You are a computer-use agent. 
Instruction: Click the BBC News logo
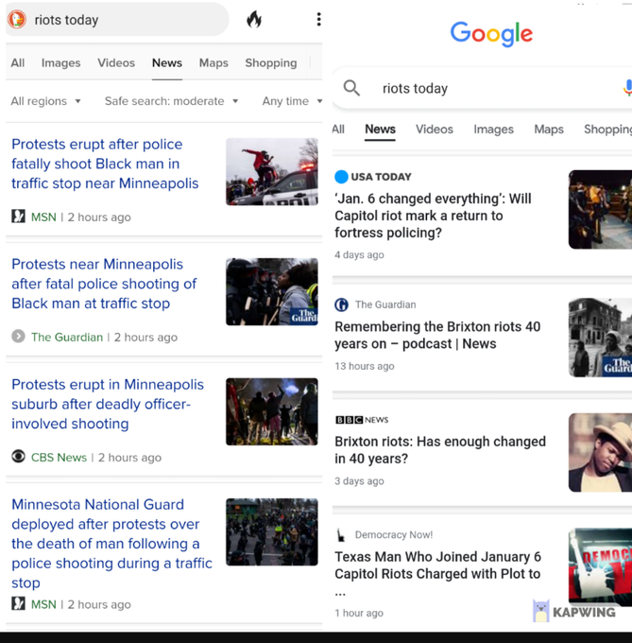(362, 420)
